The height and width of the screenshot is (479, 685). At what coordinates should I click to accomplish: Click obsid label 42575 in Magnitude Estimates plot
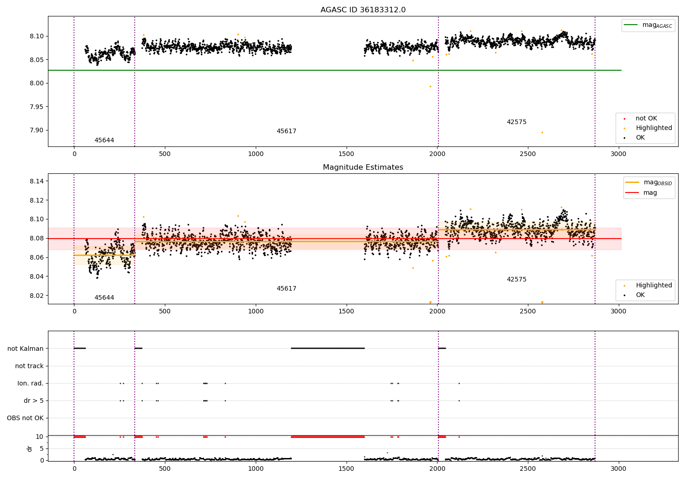coord(516,280)
